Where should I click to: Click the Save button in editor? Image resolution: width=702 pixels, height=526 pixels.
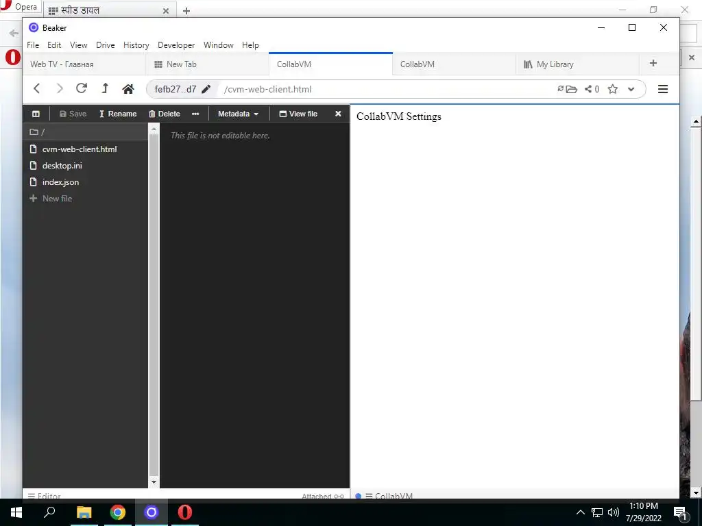click(73, 114)
